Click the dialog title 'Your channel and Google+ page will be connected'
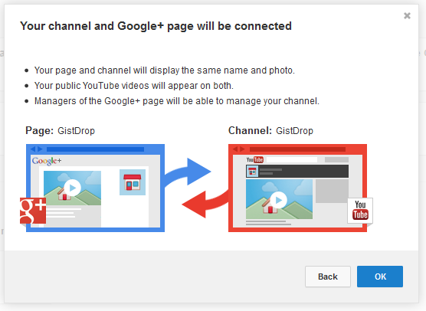426x311 pixels. click(x=156, y=26)
